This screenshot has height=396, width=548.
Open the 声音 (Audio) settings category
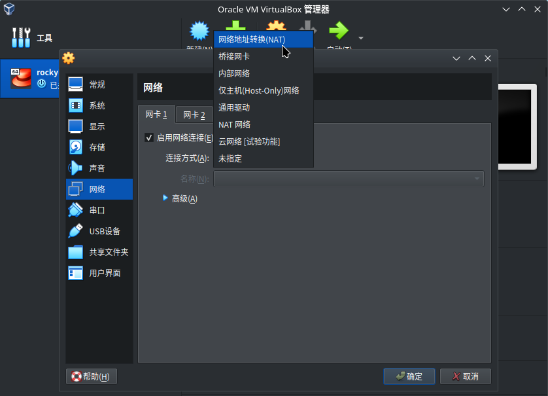click(x=99, y=168)
